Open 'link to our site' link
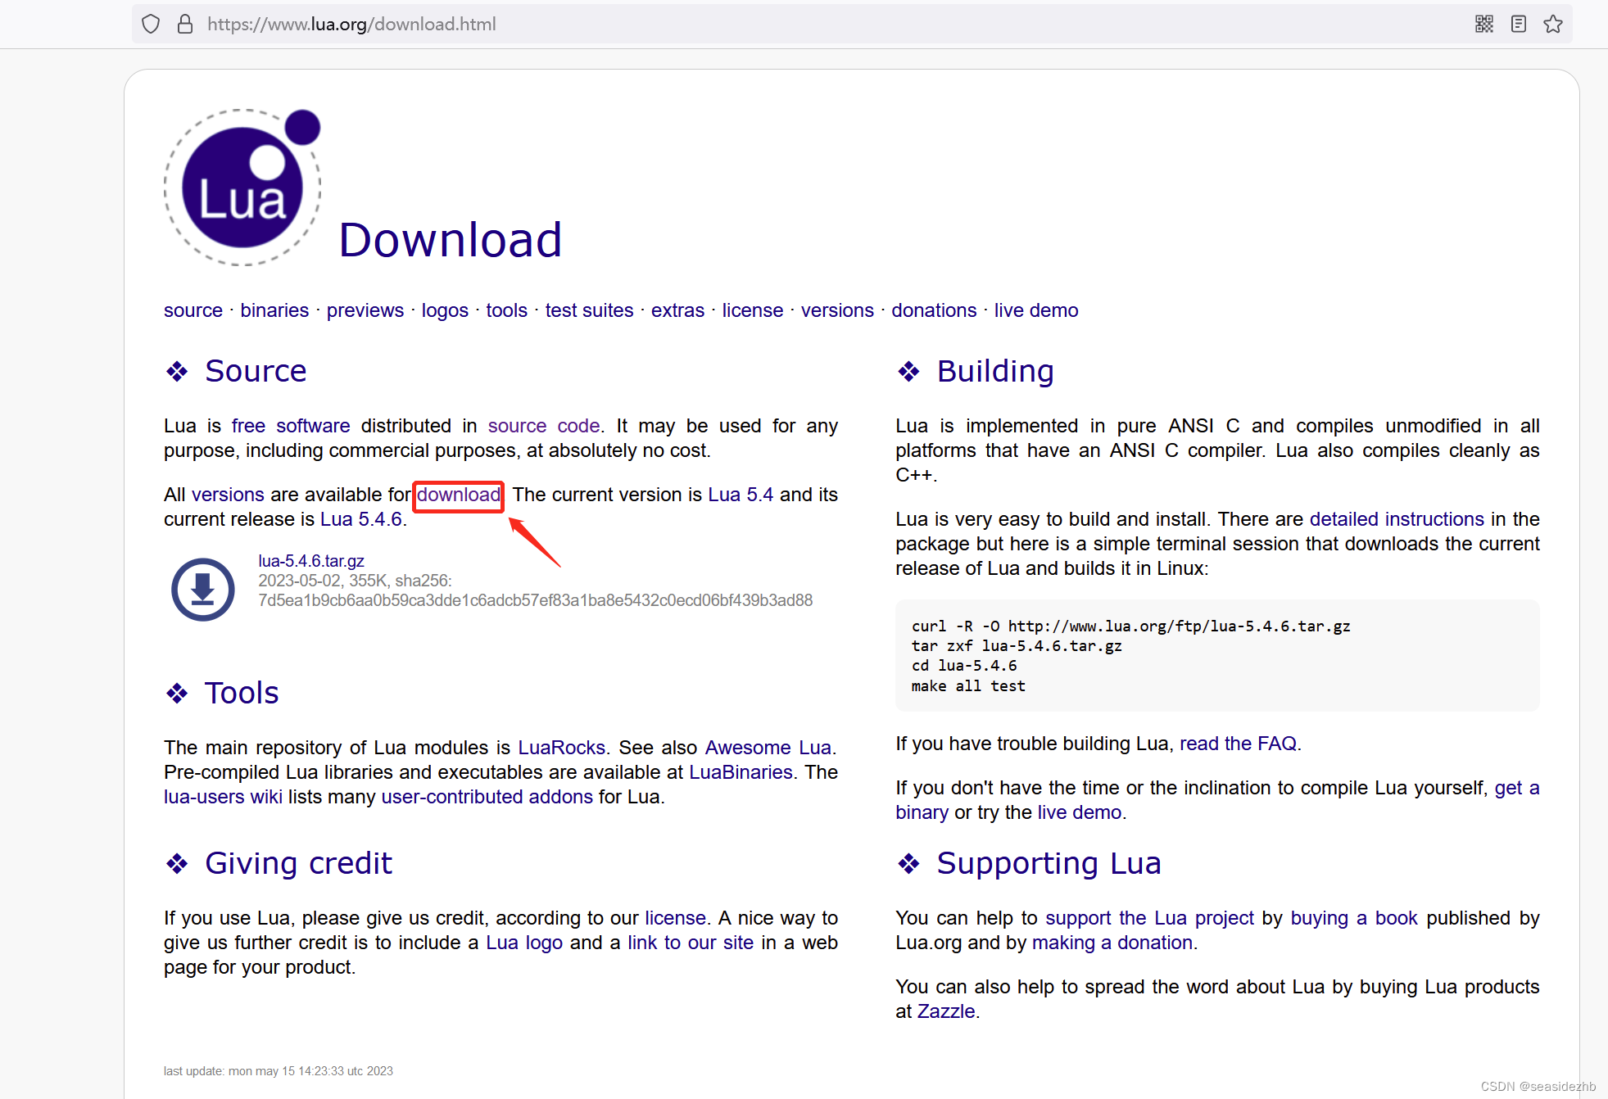The image size is (1608, 1099). coord(691,943)
